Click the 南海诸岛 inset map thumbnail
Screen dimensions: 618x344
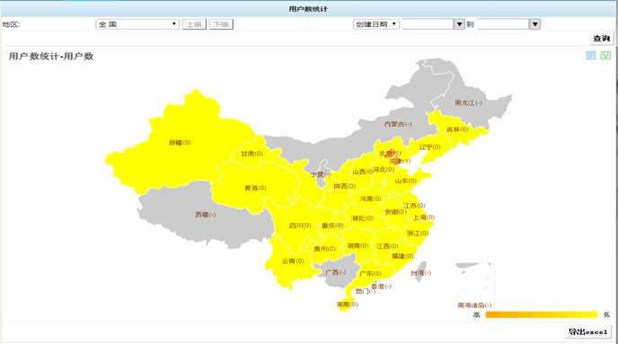[x=474, y=286]
